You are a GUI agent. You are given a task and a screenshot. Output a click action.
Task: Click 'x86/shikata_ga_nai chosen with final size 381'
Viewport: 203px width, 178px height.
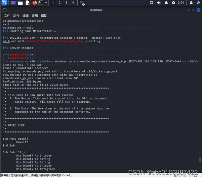41,78
